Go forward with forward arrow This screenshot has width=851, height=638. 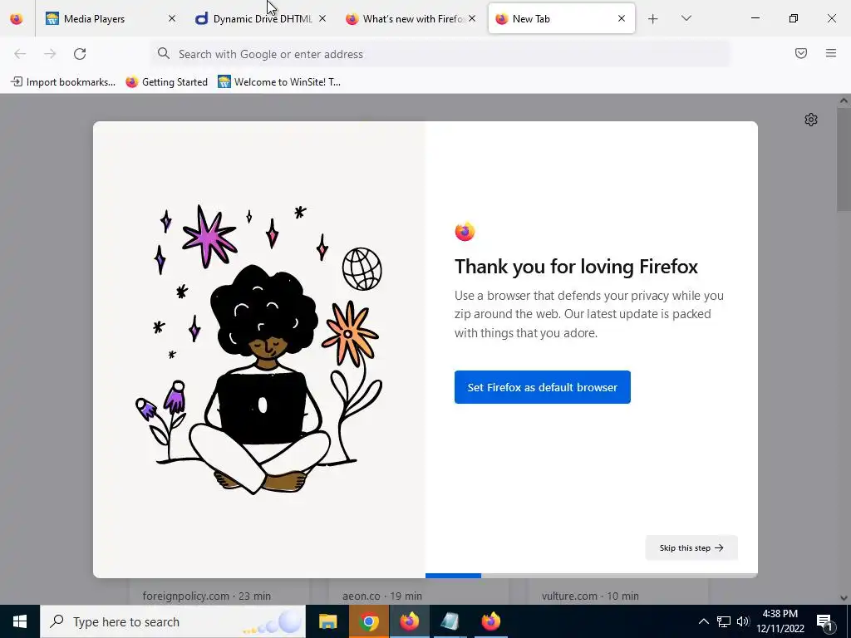pyautogui.click(x=50, y=54)
